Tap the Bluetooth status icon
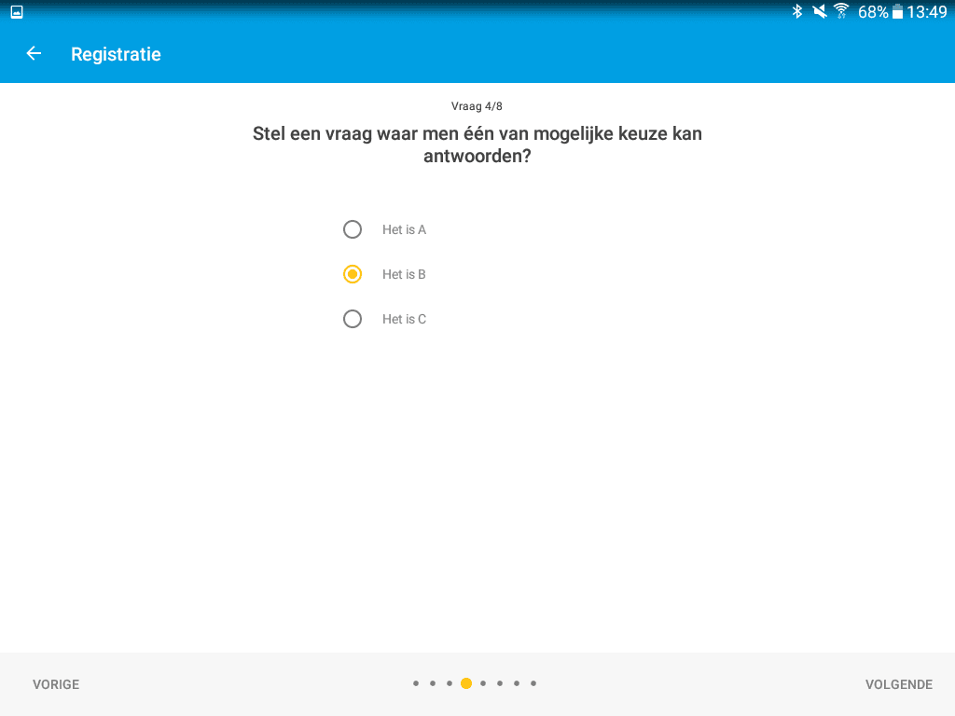Screen dimensions: 955x716 coord(797,12)
